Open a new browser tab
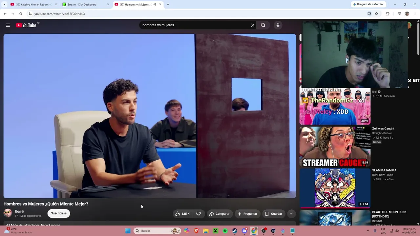The image size is (420, 236). point(168,5)
